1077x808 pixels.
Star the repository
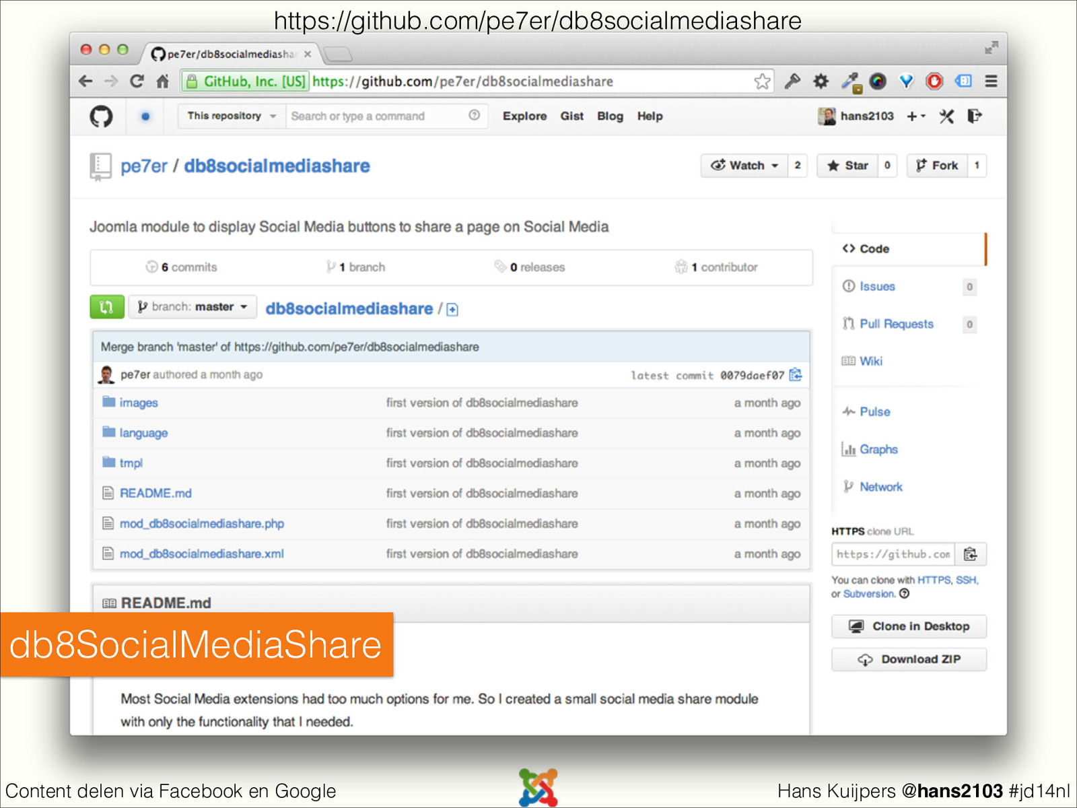click(x=847, y=166)
